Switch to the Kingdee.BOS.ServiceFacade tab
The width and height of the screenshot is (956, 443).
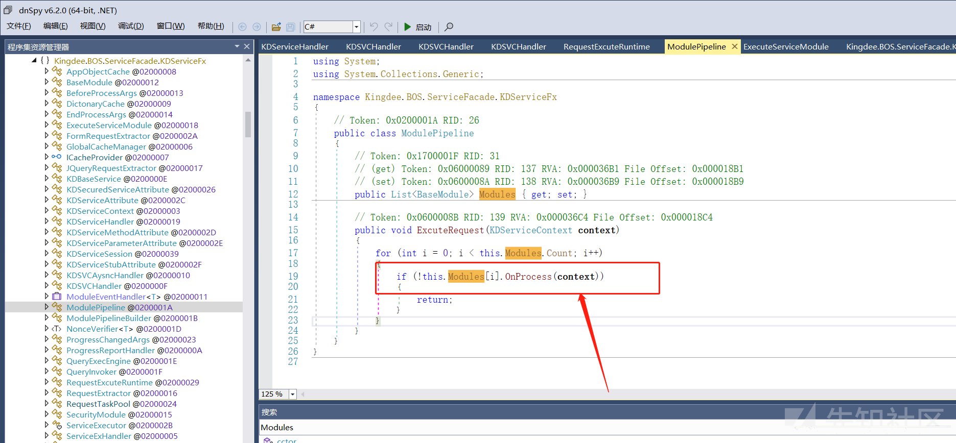900,46
